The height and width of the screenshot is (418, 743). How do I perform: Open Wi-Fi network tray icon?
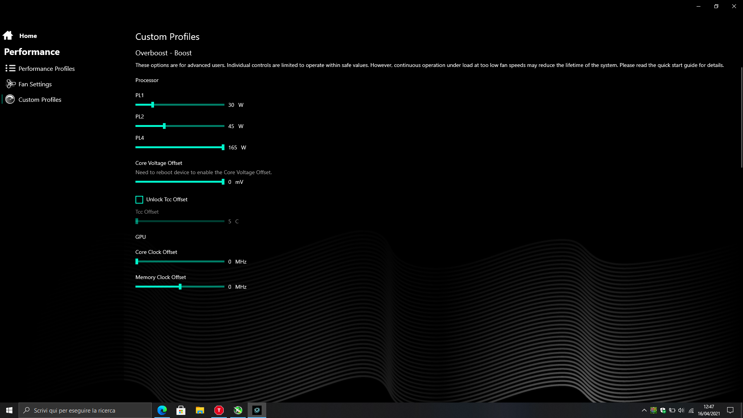point(691,410)
